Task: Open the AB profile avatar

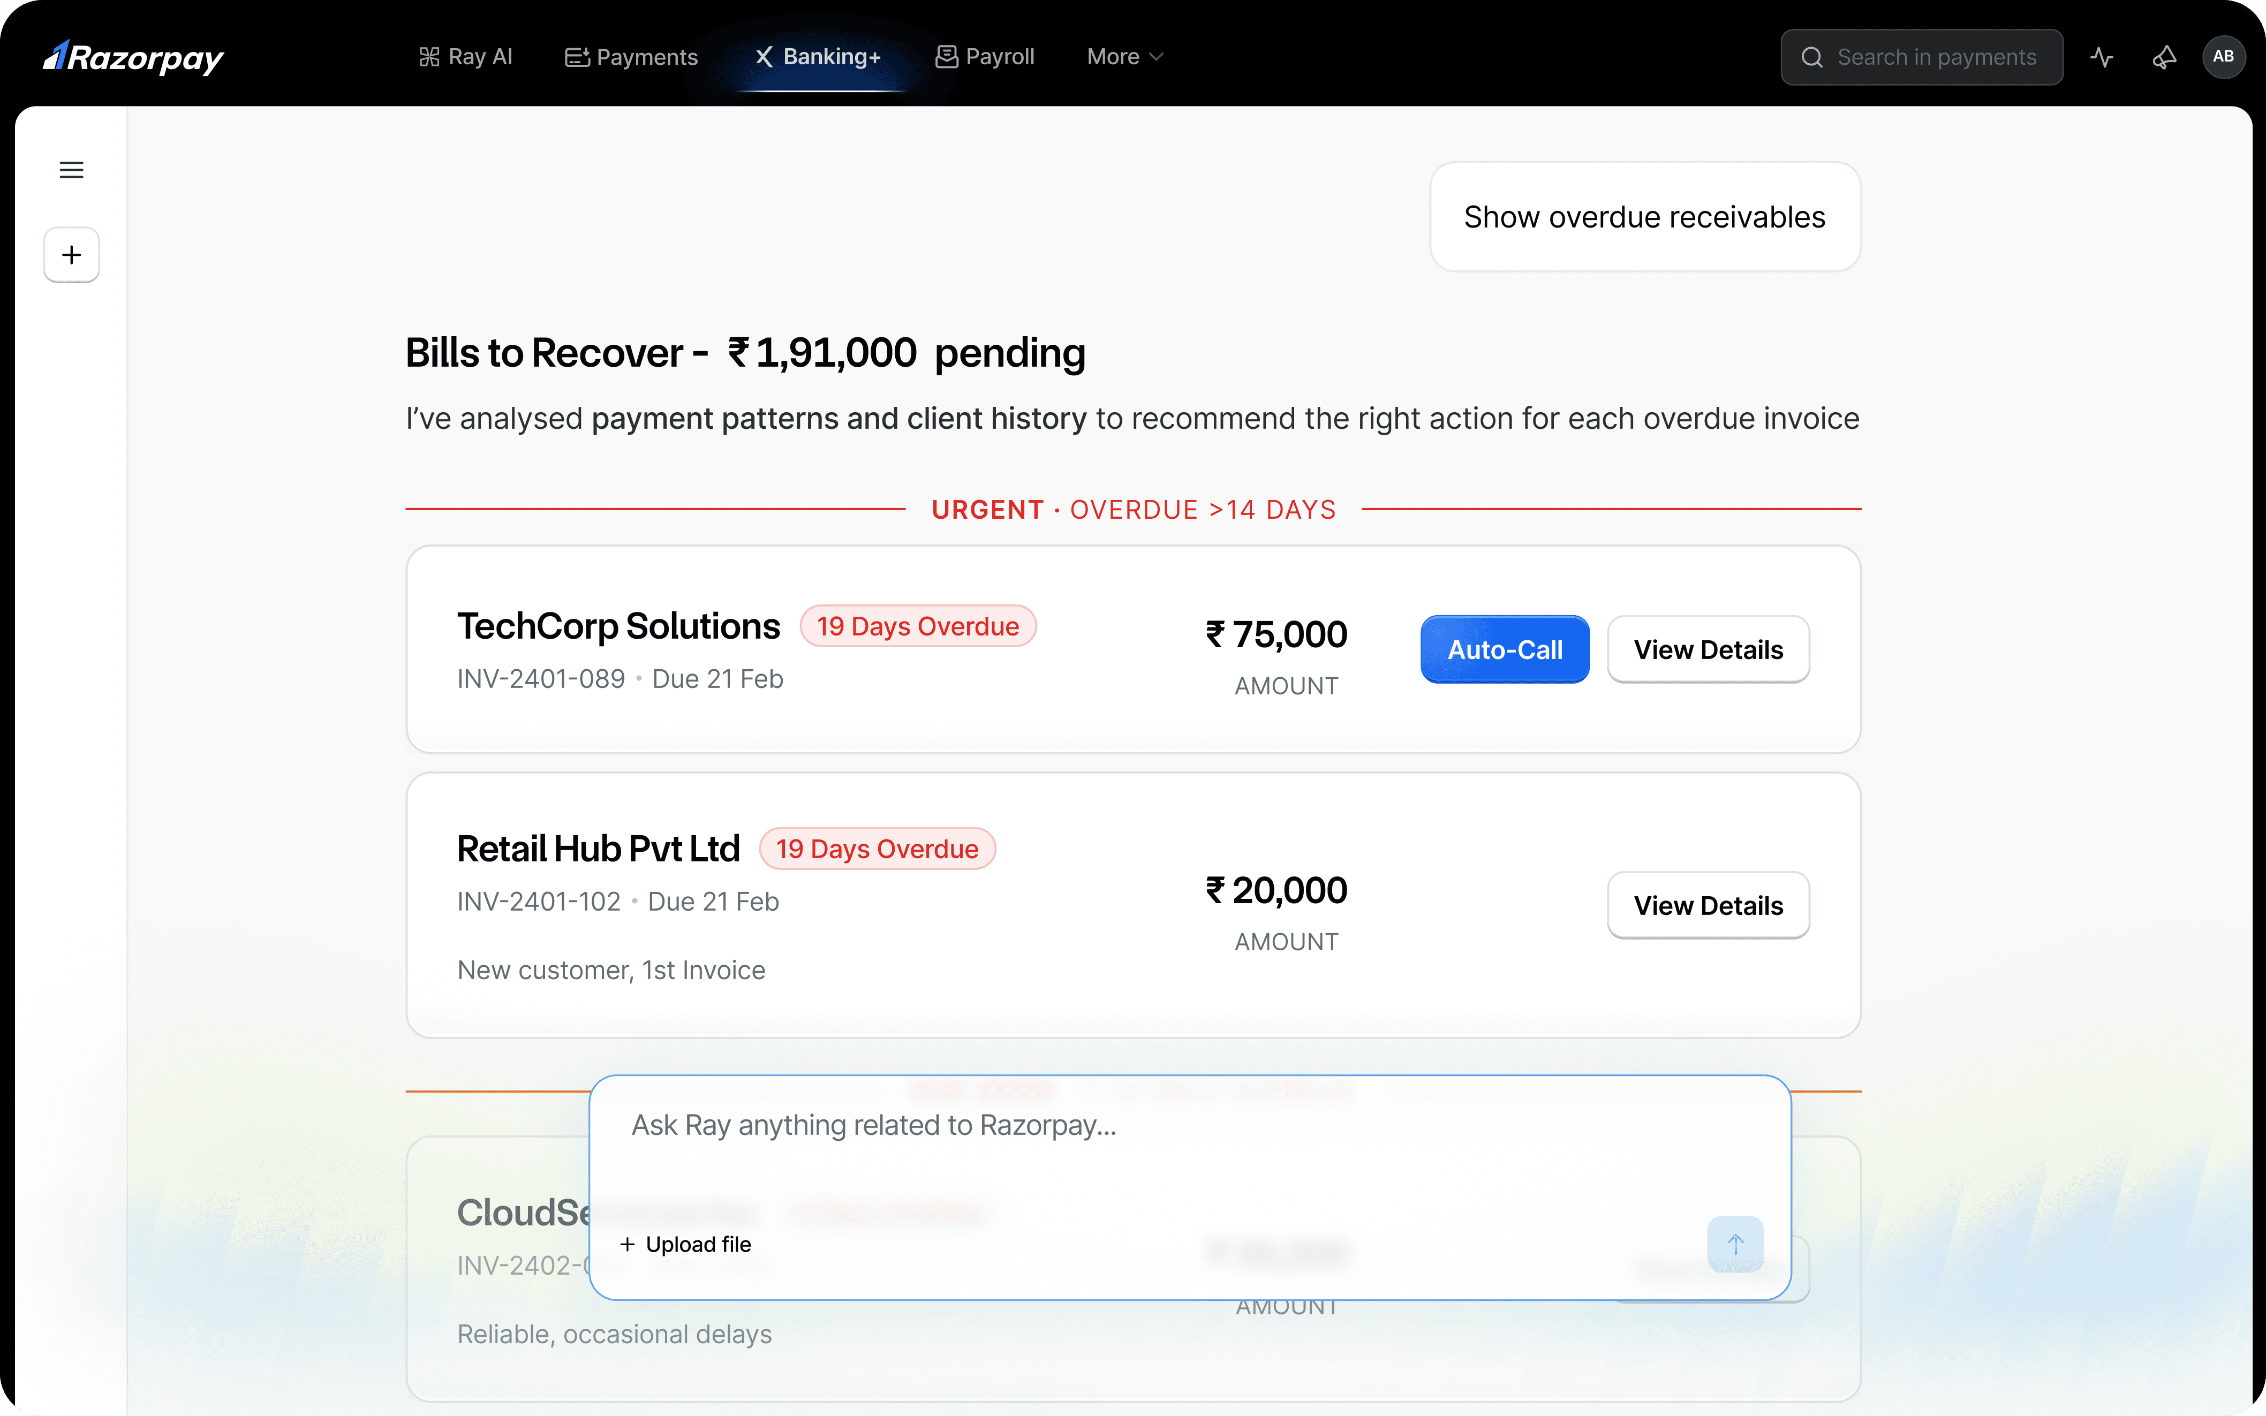Action: click(2224, 57)
